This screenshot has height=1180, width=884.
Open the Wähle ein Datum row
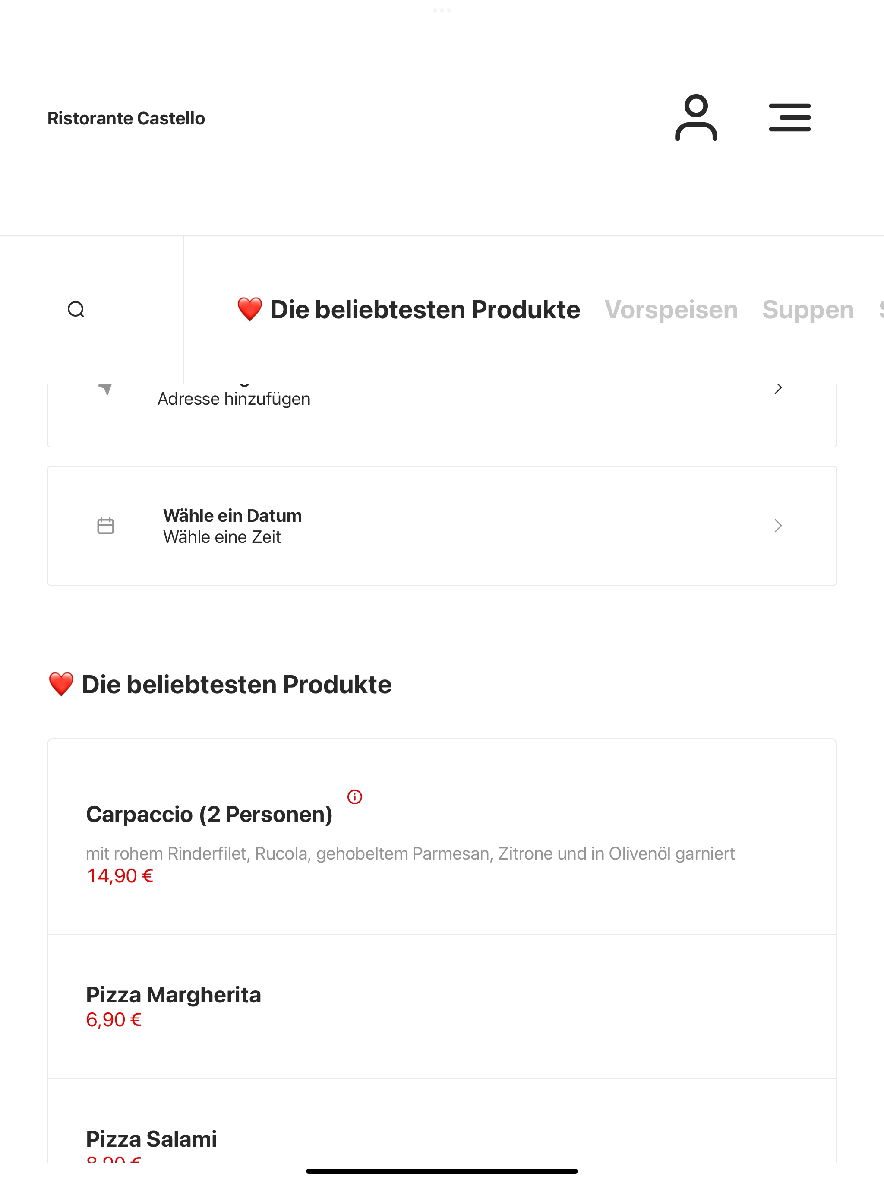click(442, 526)
